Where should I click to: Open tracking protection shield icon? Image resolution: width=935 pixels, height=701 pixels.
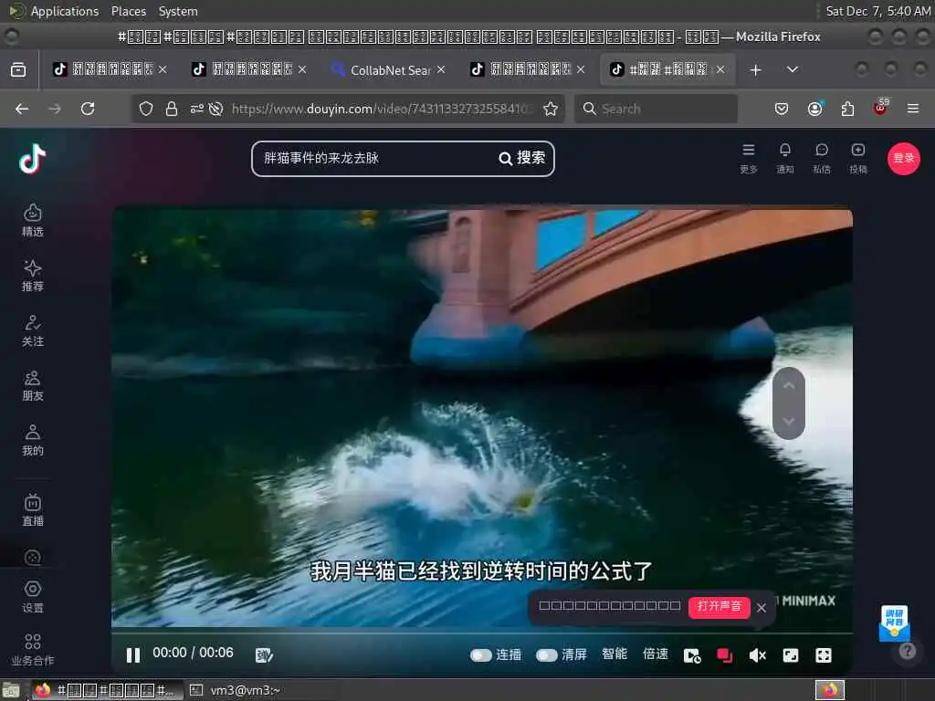[x=146, y=110]
